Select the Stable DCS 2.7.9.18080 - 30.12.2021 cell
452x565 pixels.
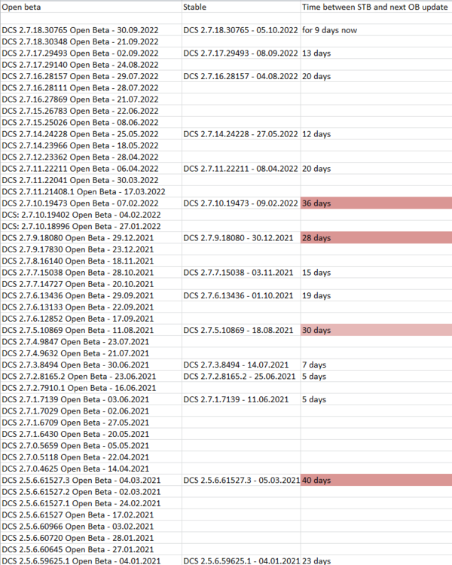pyautogui.click(x=238, y=238)
